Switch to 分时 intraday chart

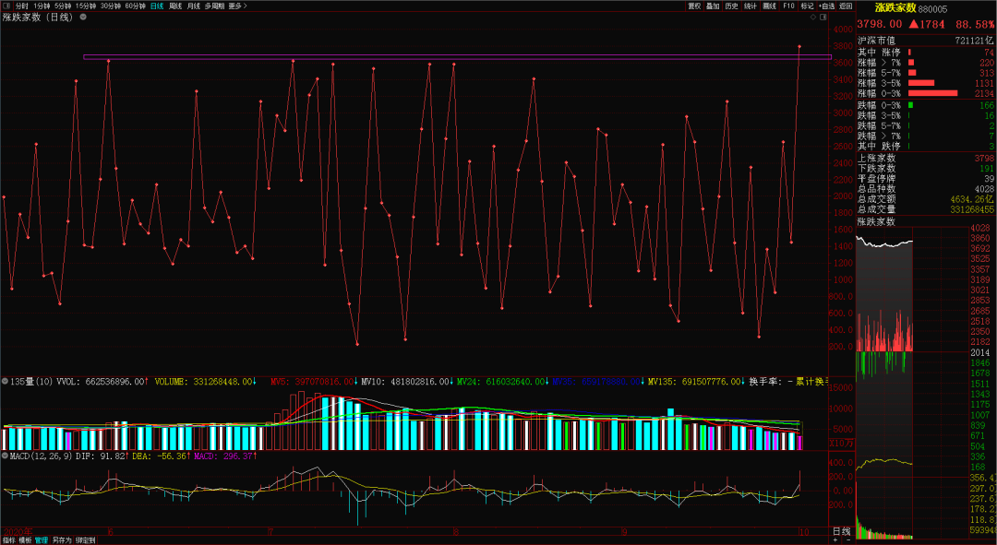[x=21, y=6]
